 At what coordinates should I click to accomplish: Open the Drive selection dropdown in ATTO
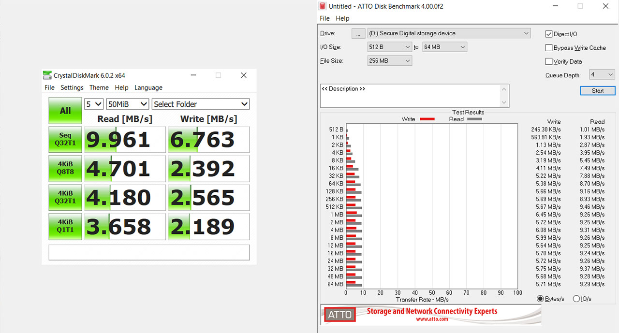(x=449, y=33)
